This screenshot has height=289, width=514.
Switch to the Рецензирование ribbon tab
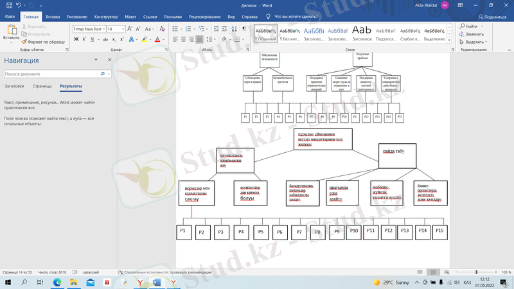pos(204,17)
